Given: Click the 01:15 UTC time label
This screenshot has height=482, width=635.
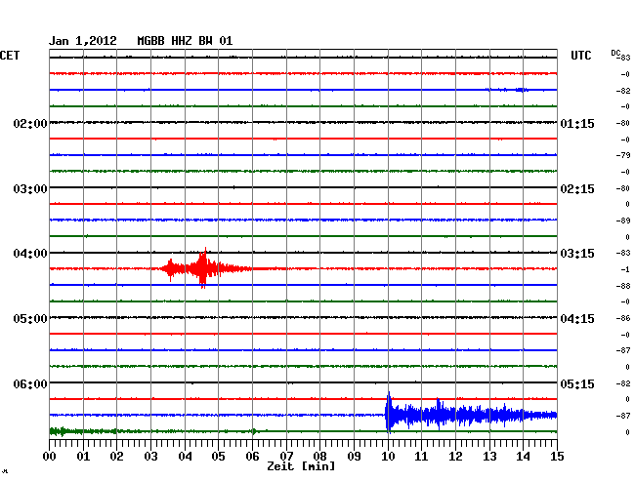Looking at the screenshot, I should click(577, 123).
